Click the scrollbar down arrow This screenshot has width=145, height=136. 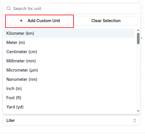pos(138,111)
